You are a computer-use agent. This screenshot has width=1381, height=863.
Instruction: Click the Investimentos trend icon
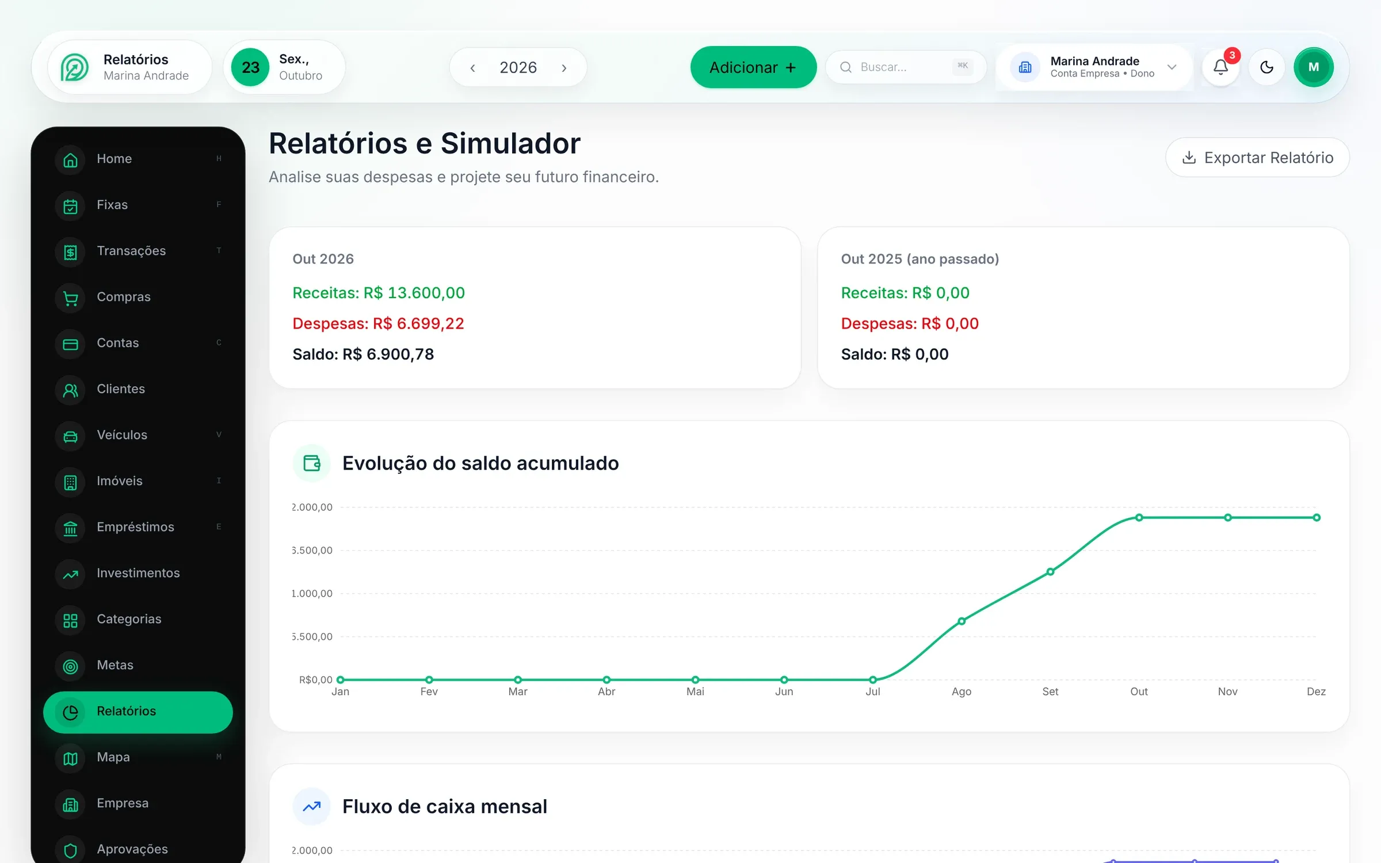pyautogui.click(x=70, y=574)
